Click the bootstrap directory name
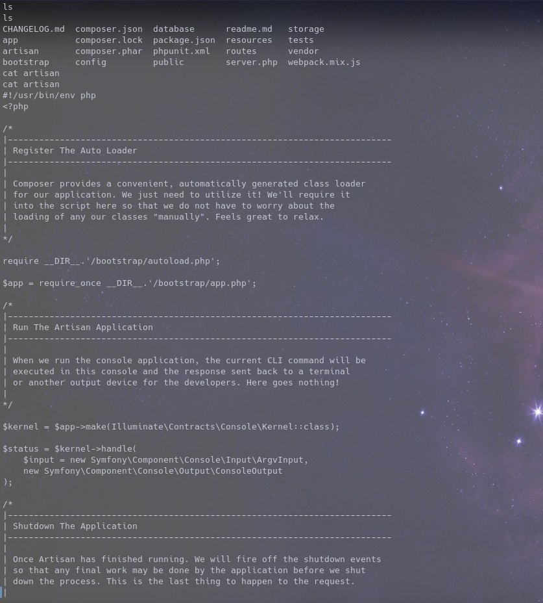The height and width of the screenshot is (603, 543). (26, 62)
